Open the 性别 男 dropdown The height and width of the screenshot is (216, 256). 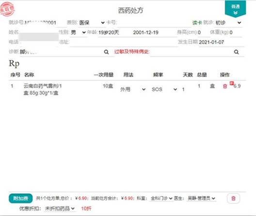(x=78, y=32)
